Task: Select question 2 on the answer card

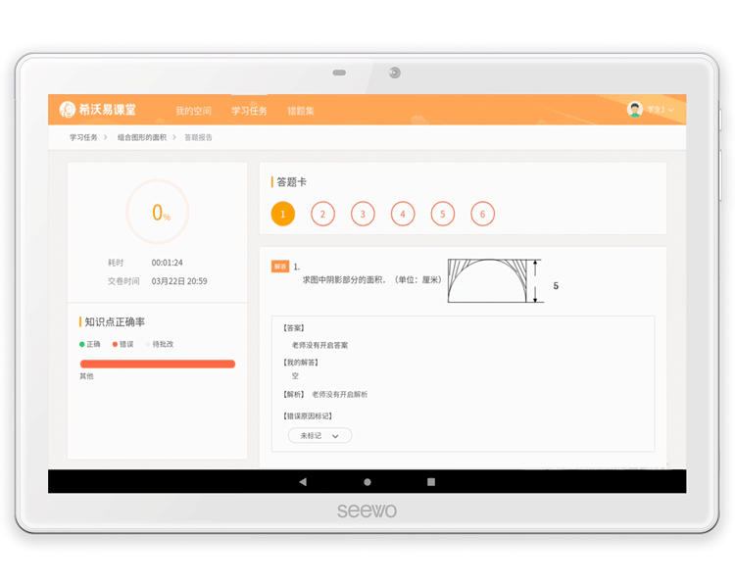Action: (x=322, y=214)
